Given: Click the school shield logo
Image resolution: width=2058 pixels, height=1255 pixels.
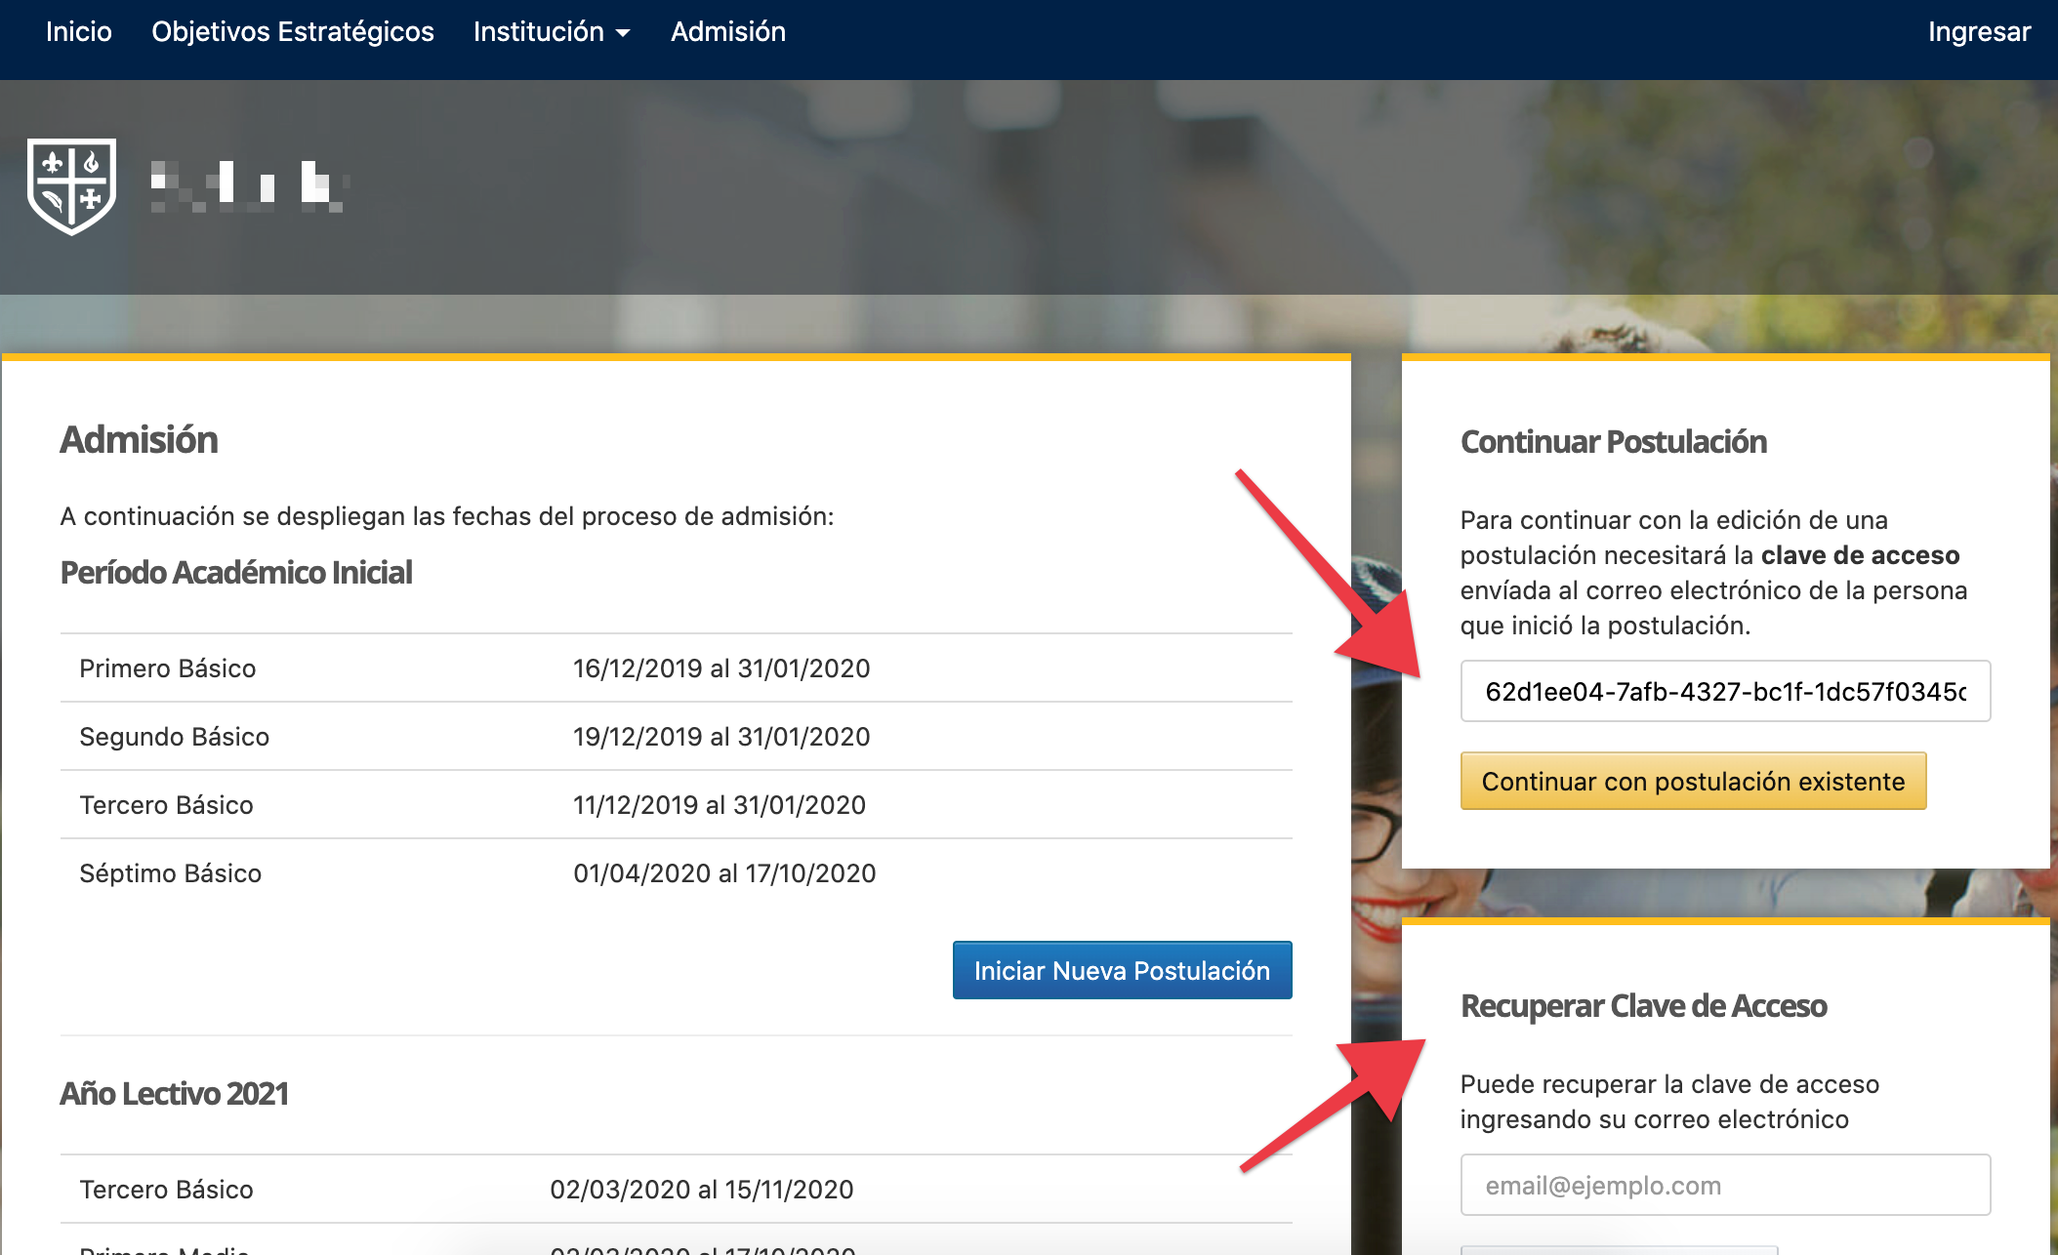Looking at the screenshot, I should [x=71, y=185].
